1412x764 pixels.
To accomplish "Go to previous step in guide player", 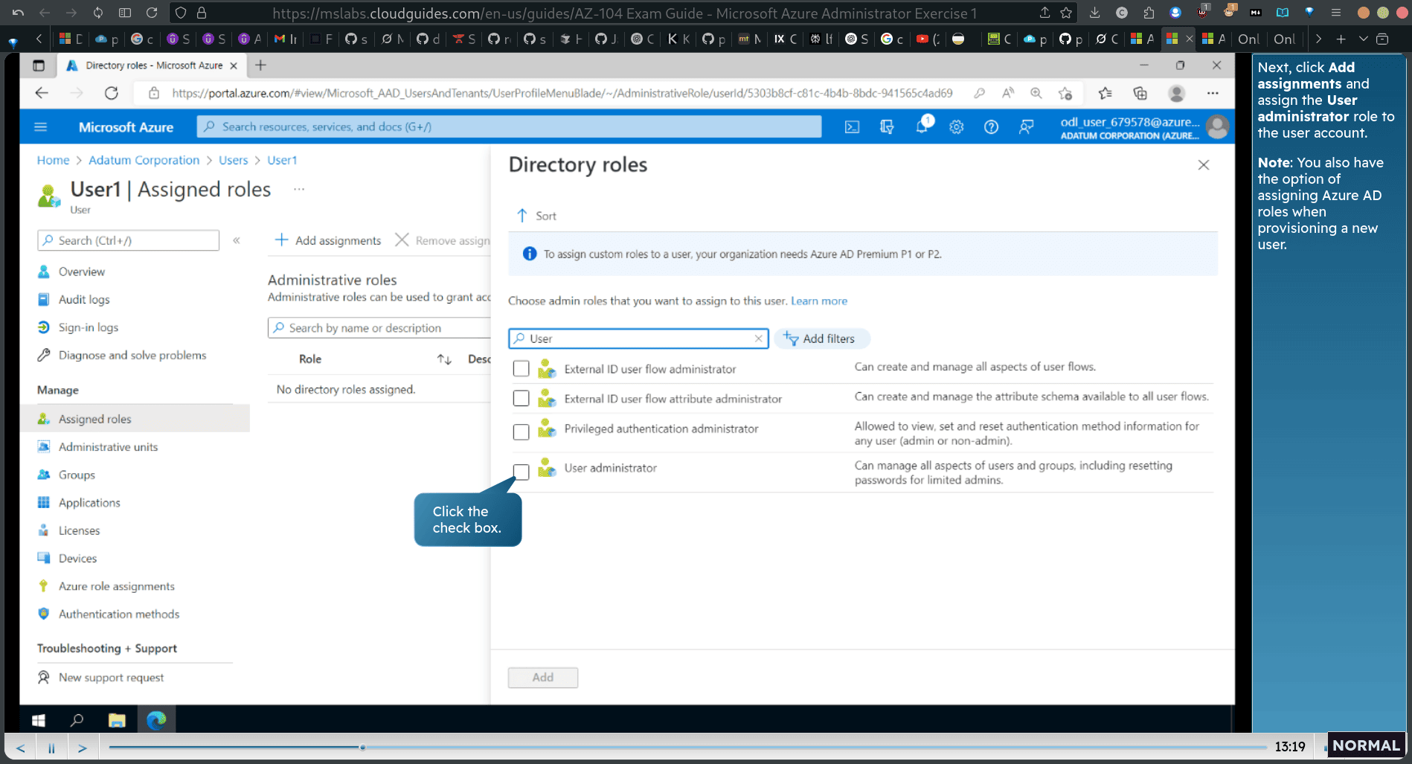I will click(21, 748).
